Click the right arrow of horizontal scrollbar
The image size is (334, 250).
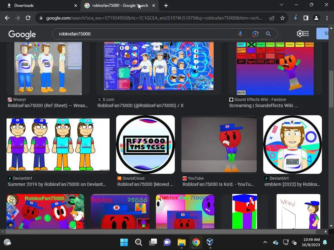point(326,231)
